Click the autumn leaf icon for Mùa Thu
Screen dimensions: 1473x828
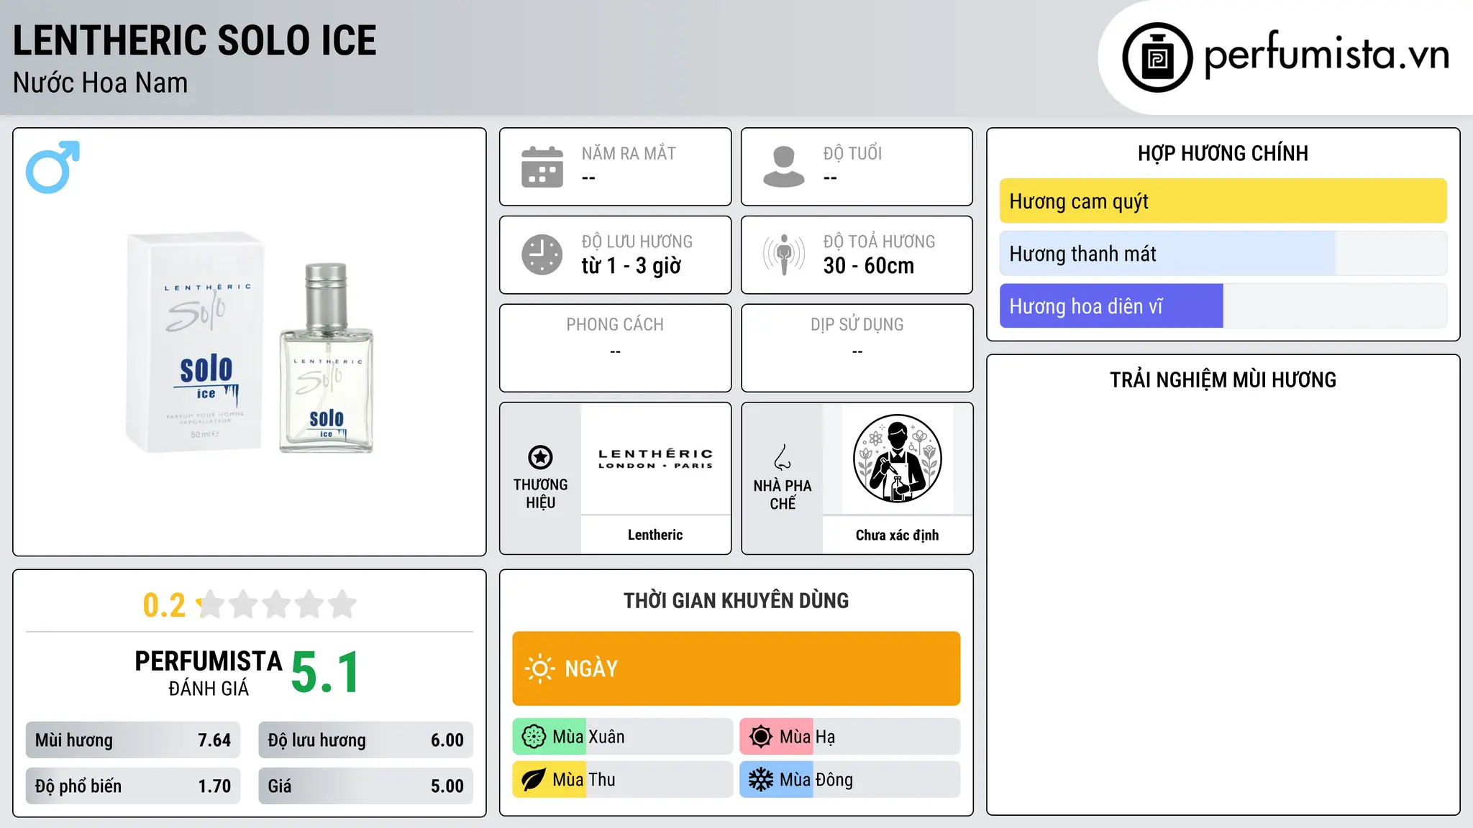pyautogui.click(x=534, y=780)
